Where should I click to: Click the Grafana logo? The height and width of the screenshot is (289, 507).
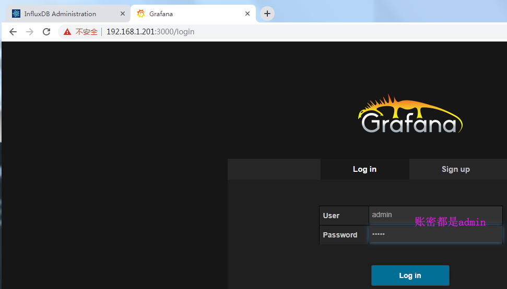pyautogui.click(x=410, y=114)
